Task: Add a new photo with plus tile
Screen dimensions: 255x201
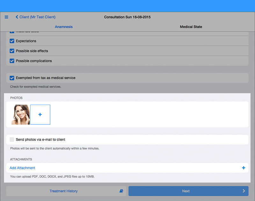Action: pos(40,115)
